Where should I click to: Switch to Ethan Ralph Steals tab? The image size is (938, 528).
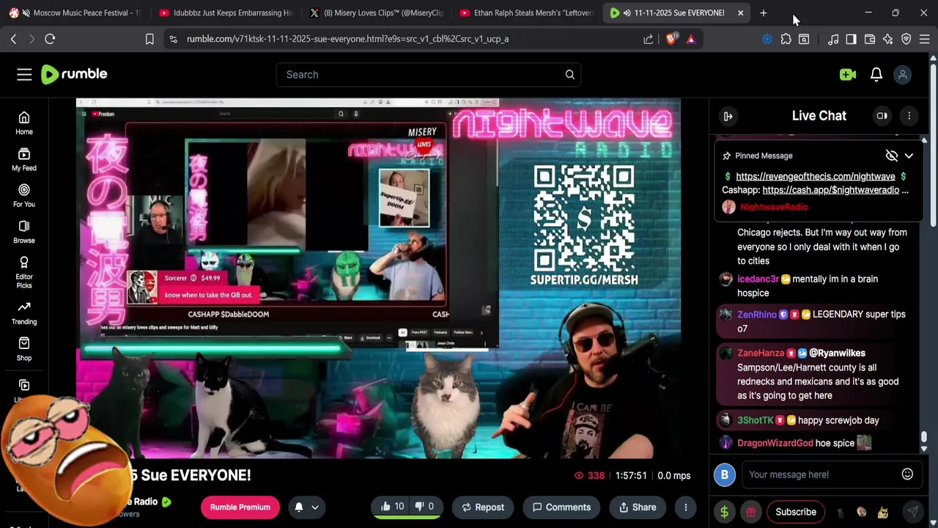[x=527, y=12]
